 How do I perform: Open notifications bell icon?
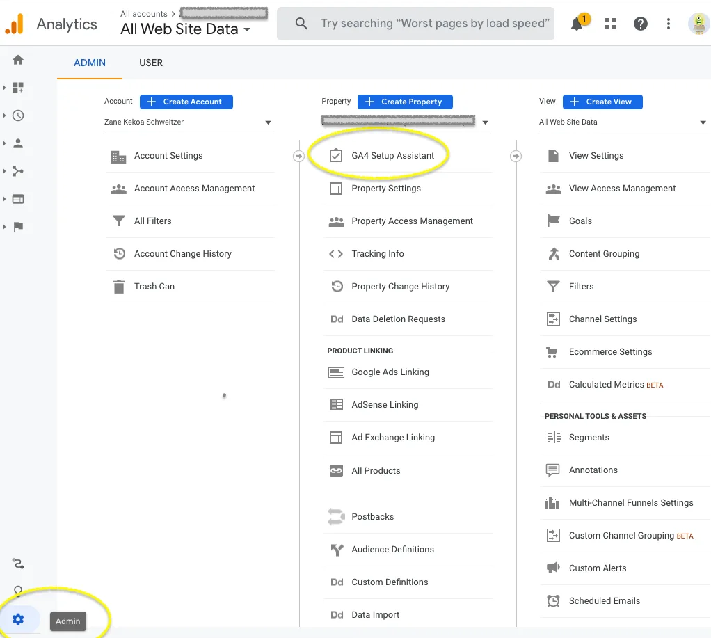[x=577, y=24]
